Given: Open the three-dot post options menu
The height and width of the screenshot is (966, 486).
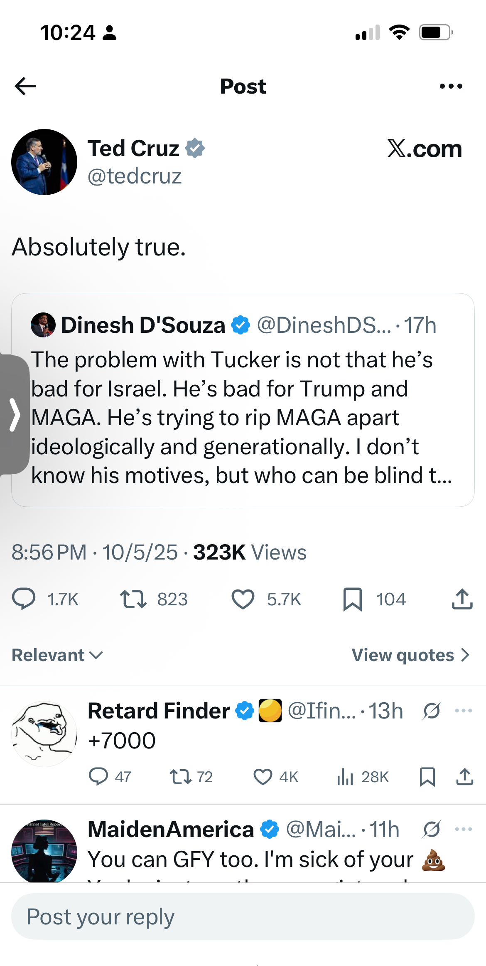Looking at the screenshot, I should (451, 86).
